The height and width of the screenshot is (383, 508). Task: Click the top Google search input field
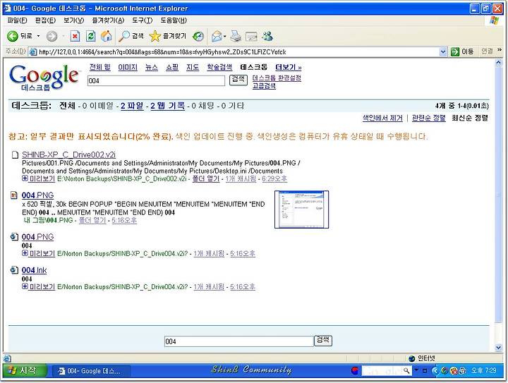[156, 80]
